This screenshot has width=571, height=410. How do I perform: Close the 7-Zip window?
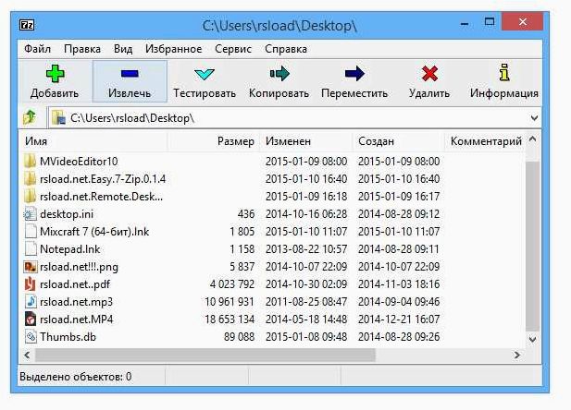(x=523, y=22)
